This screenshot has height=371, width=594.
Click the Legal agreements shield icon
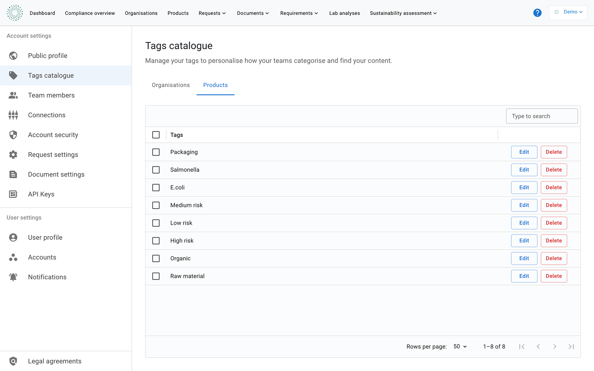tap(13, 361)
